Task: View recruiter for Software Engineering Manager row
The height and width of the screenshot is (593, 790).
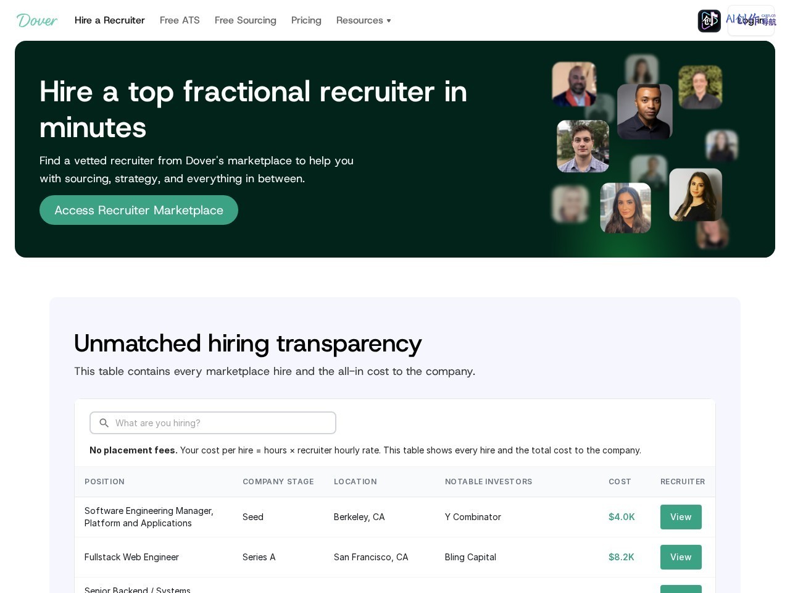Action: [681, 517]
